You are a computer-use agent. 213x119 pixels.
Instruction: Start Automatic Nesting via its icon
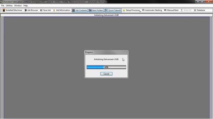143,10
